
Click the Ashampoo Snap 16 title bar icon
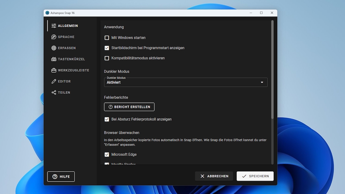tap(47, 13)
